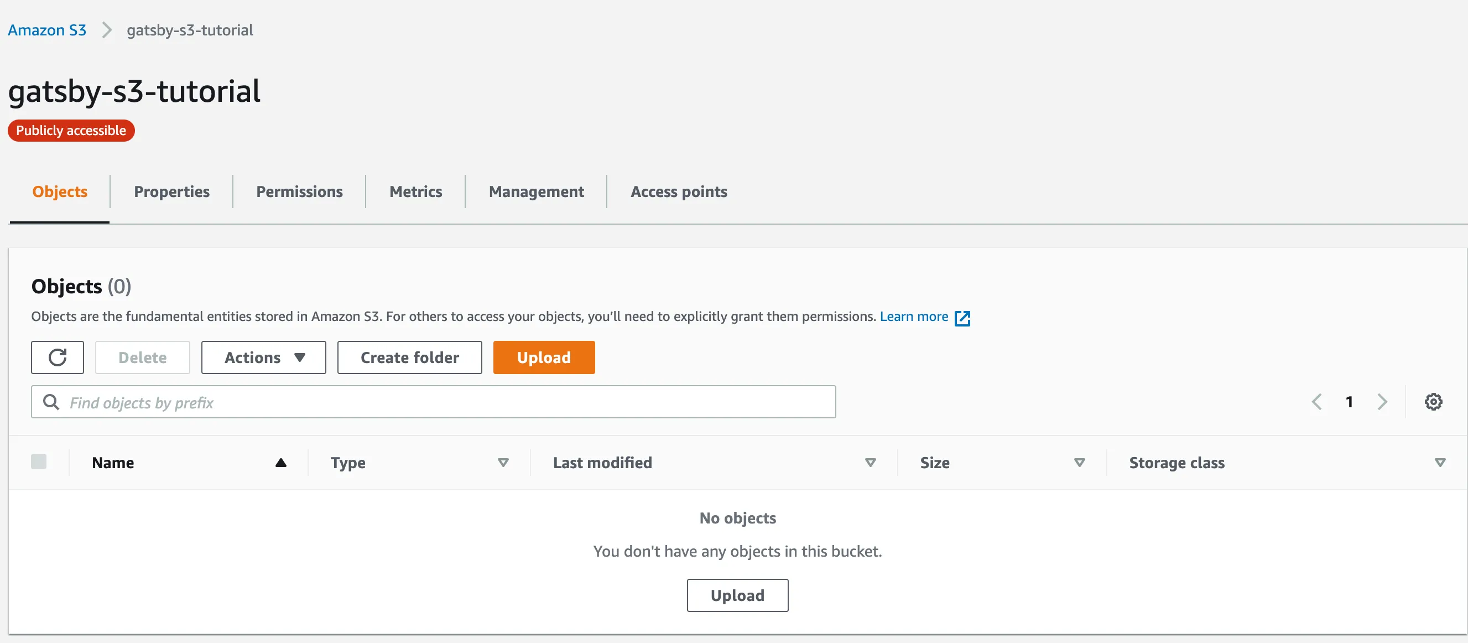Click the orange Upload button
This screenshot has height=643, width=1468.
click(544, 357)
